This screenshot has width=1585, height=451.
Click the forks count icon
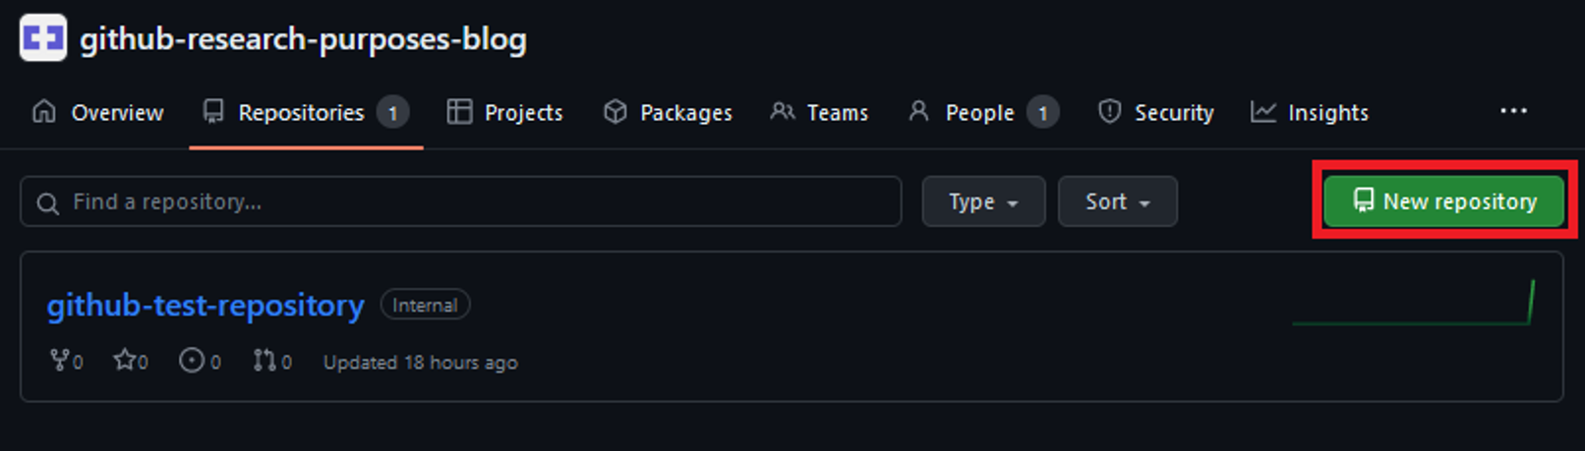[60, 362]
